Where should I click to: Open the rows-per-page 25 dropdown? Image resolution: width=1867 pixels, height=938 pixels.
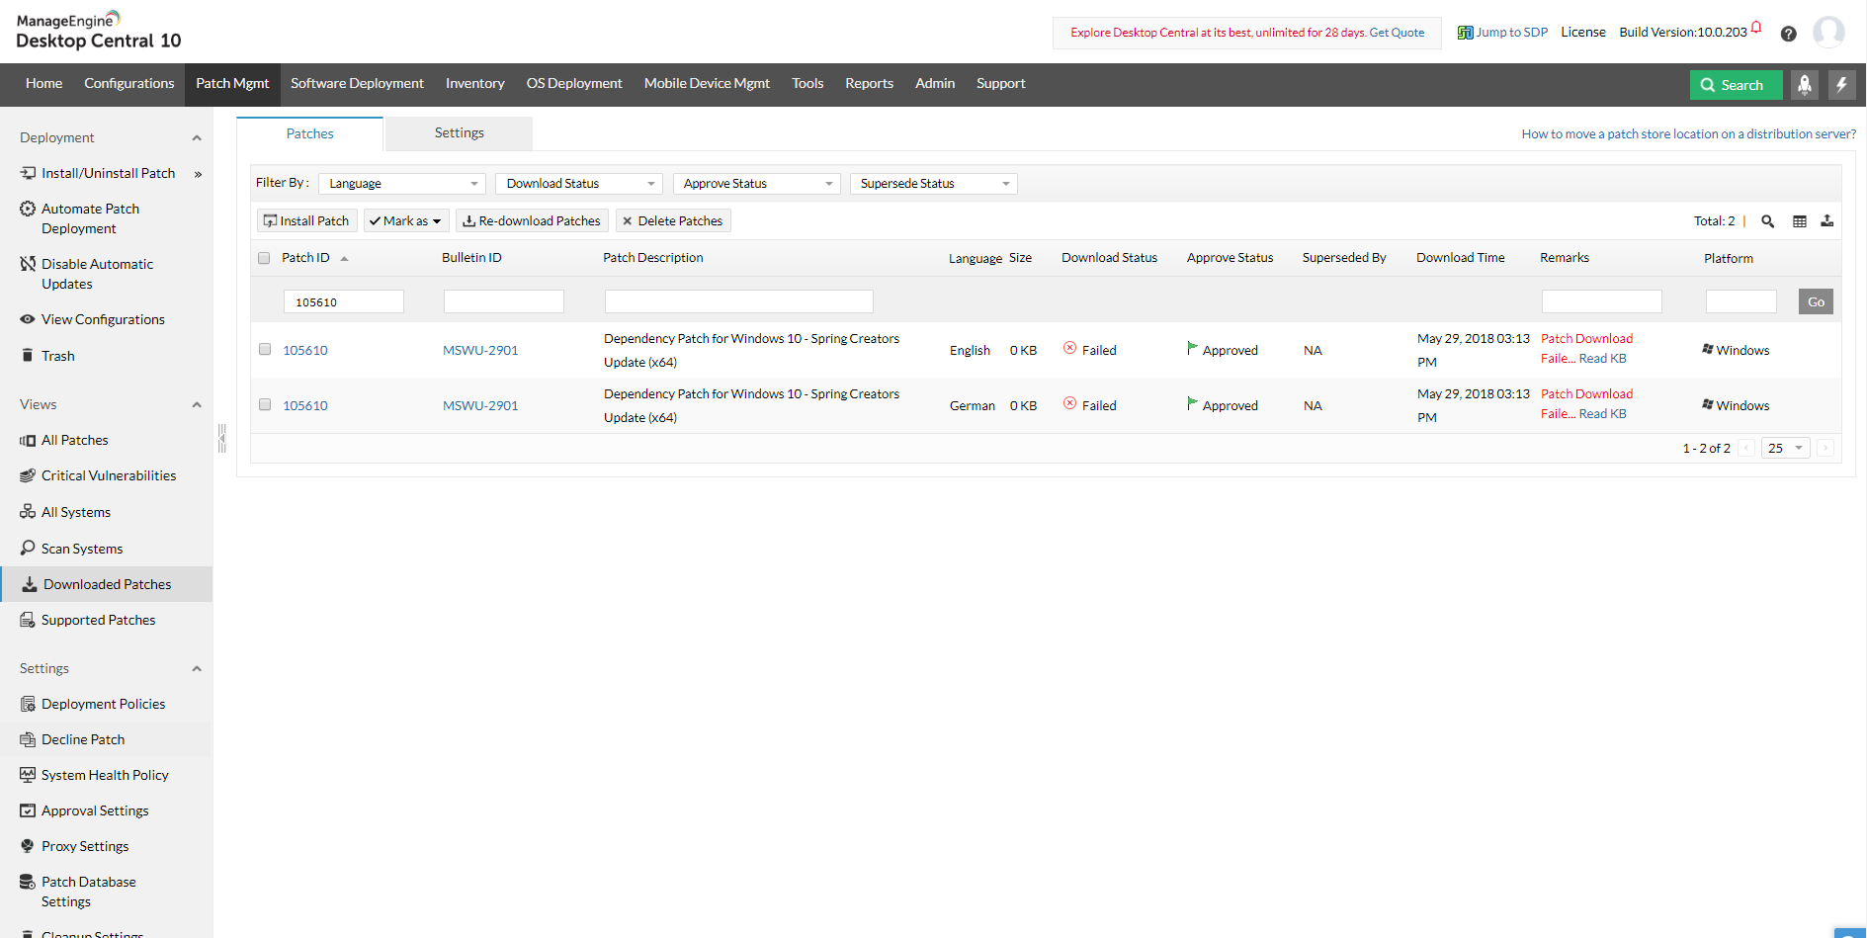click(x=1786, y=448)
